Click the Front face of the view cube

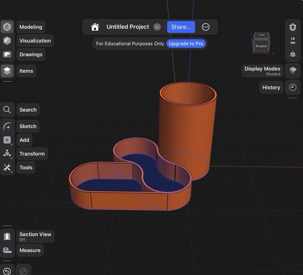point(261,46)
